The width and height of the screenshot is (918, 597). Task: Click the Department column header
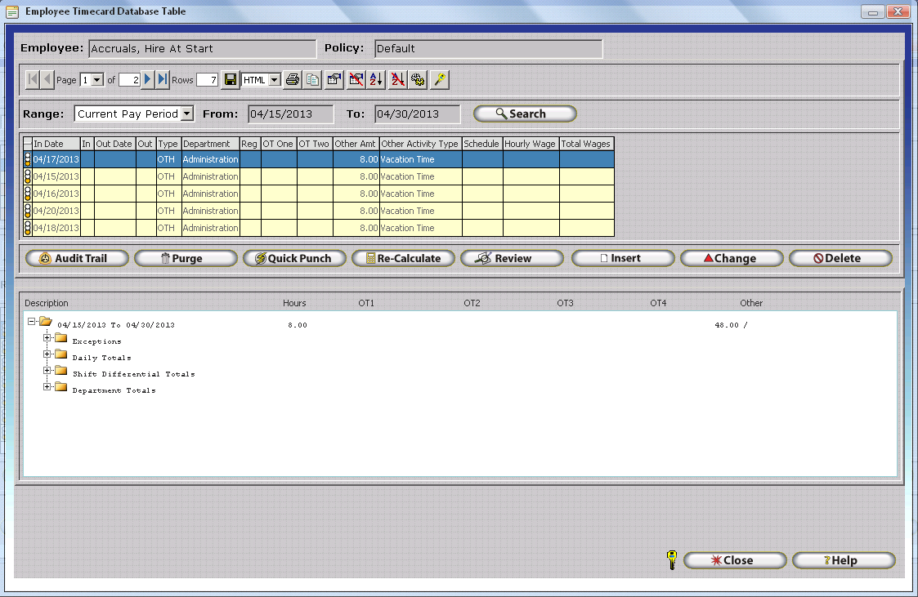(209, 144)
